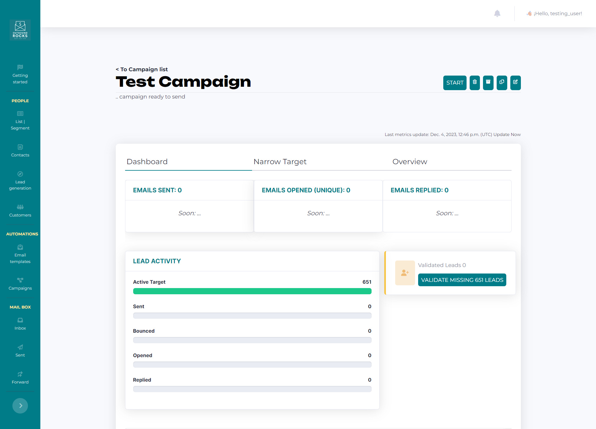Open Lead generation in sidebar
The width and height of the screenshot is (596, 429).
20,181
